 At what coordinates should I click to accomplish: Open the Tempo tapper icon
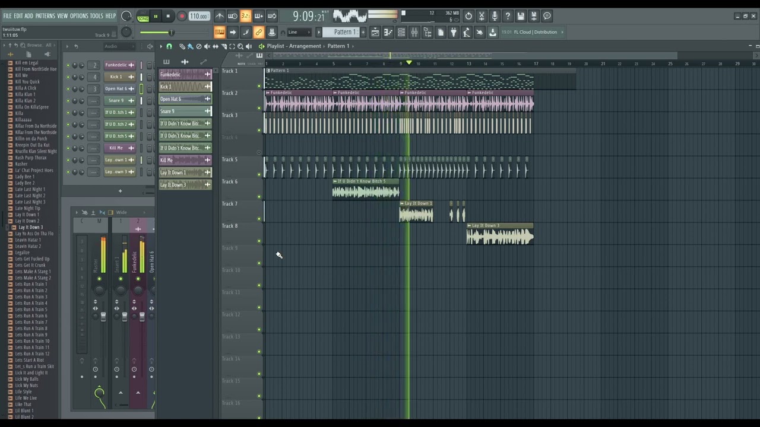point(467,32)
